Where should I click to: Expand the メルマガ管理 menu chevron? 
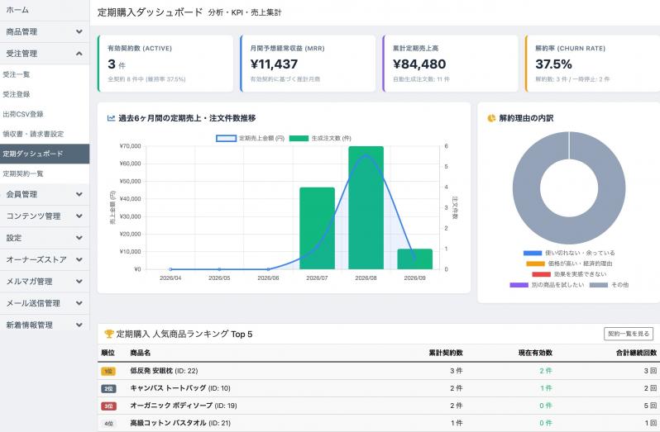[79, 281]
